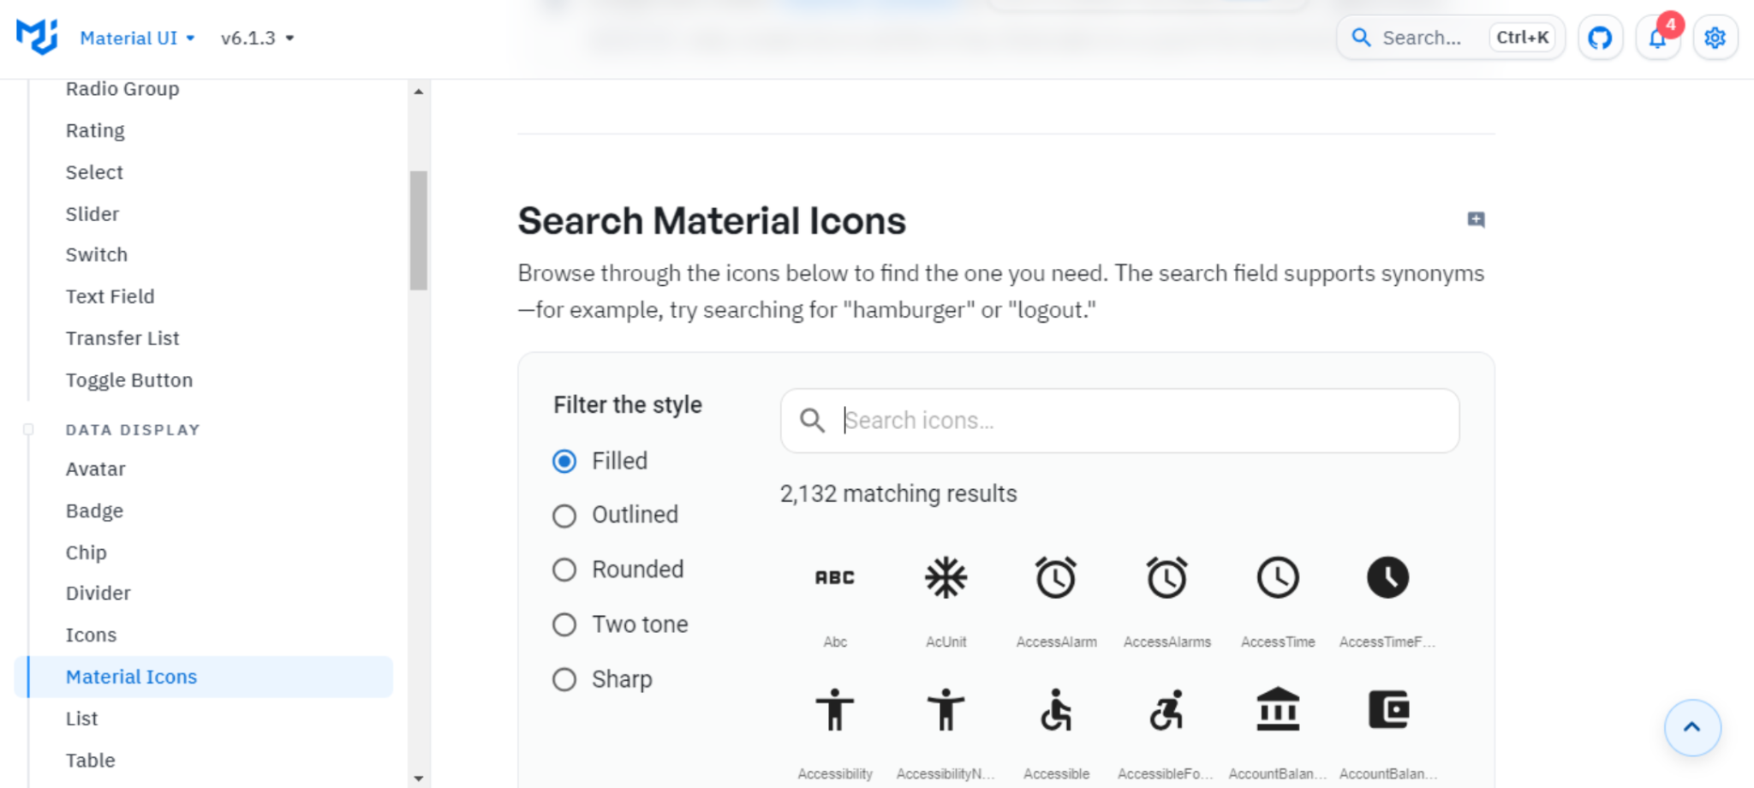Navigate to the Transfer List page
Image resolution: width=1754 pixels, height=788 pixels.
(122, 337)
